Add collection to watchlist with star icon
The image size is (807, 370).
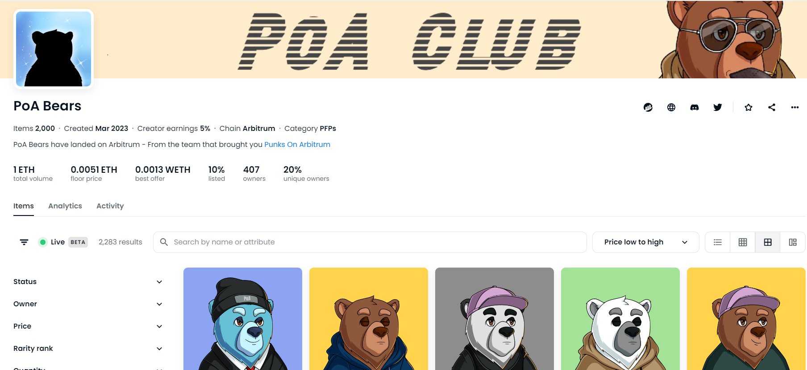[749, 107]
